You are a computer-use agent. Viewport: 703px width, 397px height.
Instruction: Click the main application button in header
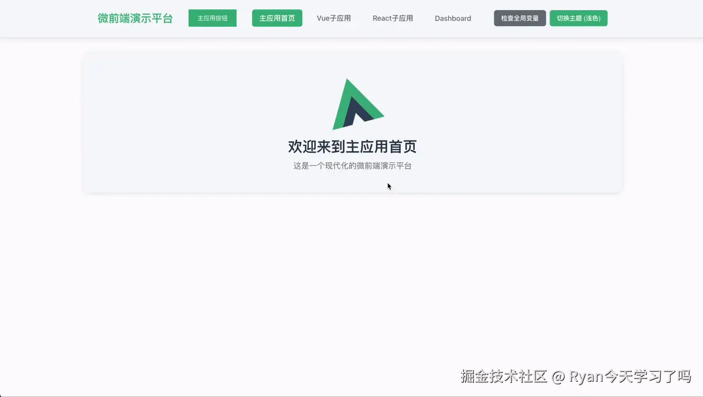(212, 18)
